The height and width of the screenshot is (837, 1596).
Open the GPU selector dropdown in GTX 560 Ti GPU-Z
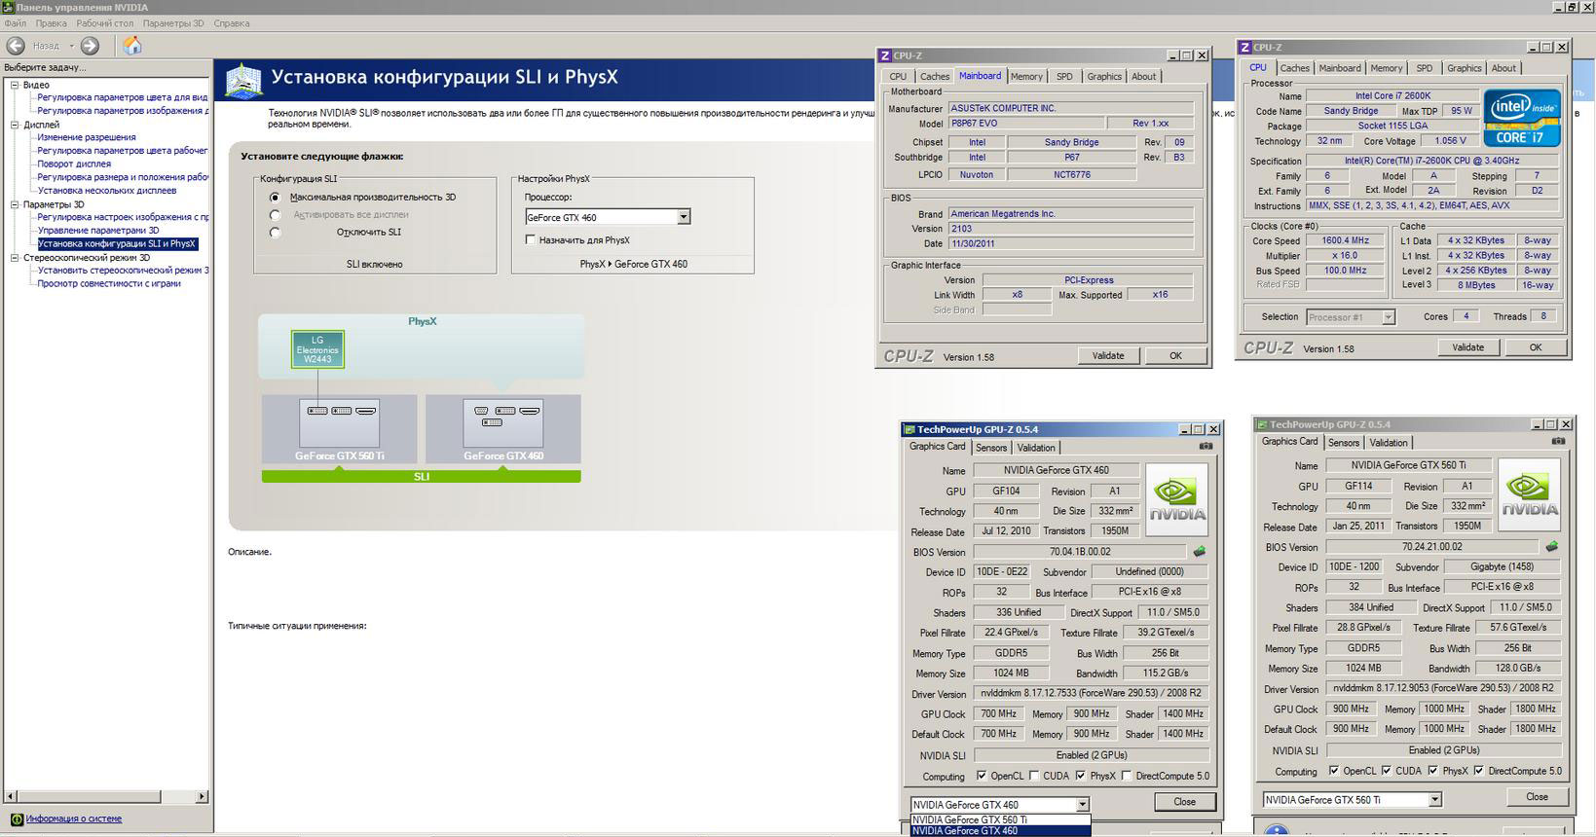1434,800
